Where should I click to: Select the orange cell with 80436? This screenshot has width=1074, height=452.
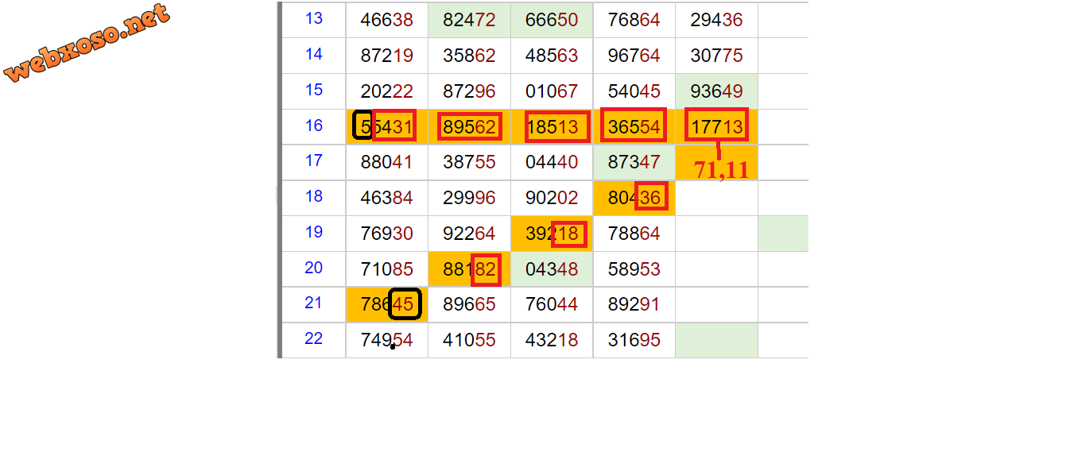[x=634, y=198]
